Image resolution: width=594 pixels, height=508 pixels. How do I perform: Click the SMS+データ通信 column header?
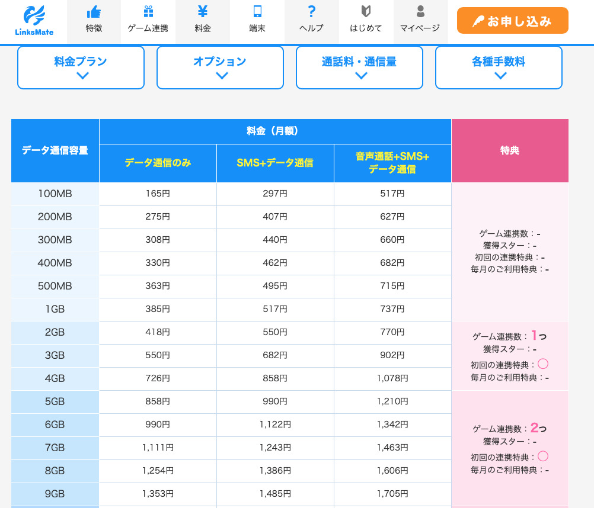tap(275, 163)
